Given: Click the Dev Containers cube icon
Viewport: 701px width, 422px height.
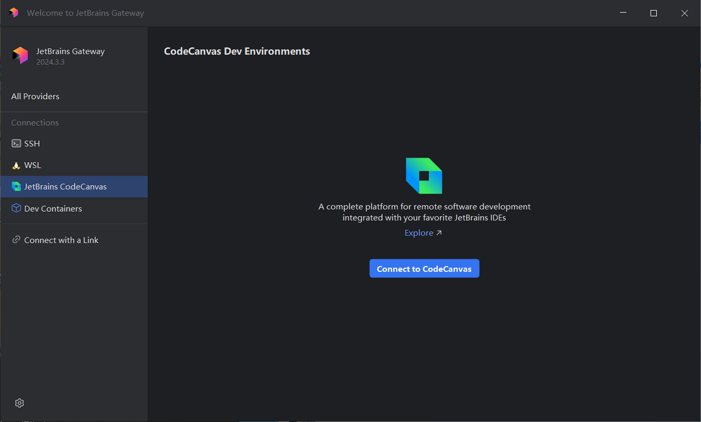Looking at the screenshot, I should click(x=16, y=208).
